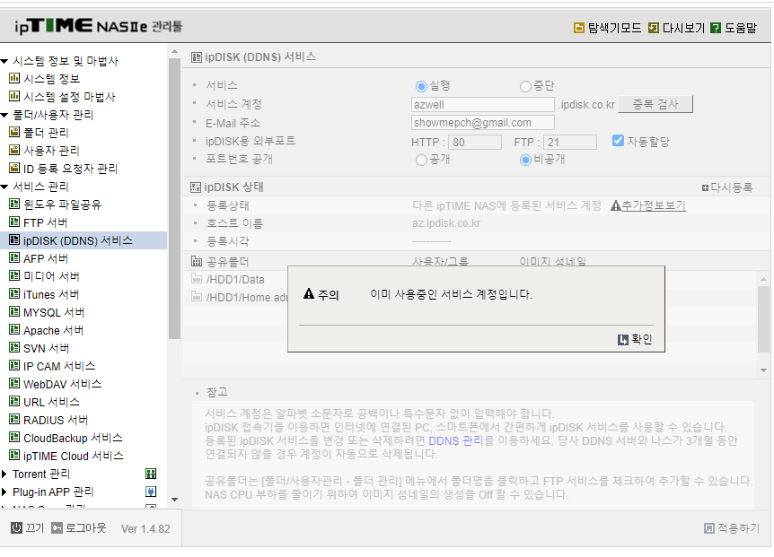The width and height of the screenshot is (774, 557).
Task: Click icon beside 폴더 관리
Action: [x=14, y=132]
